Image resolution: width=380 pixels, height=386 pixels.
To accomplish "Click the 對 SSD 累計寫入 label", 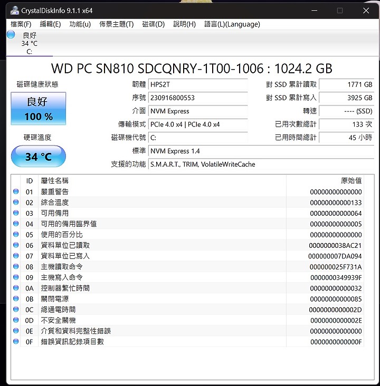I will 291,98.
